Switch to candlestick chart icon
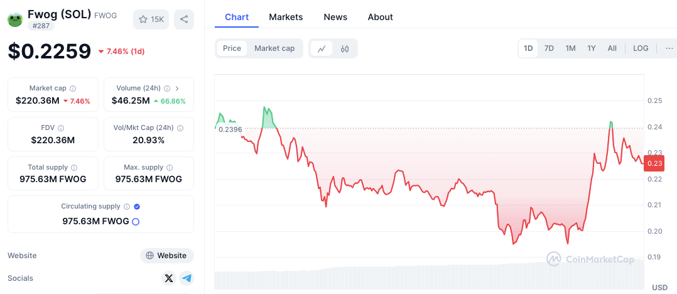The height and width of the screenshot is (294, 677). (345, 48)
